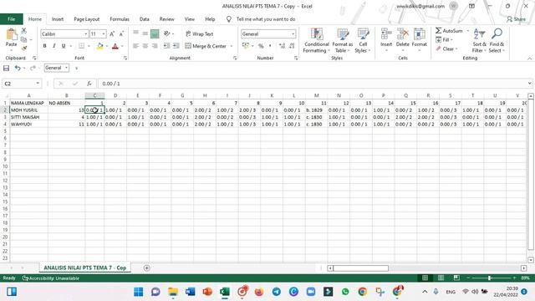Click the Save icon in quick access toolbar
The image size is (535, 301).
(x=6, y=68)
